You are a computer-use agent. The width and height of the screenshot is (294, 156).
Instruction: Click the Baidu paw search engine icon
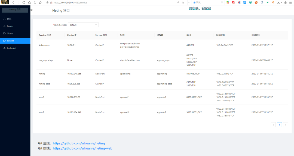194,2
